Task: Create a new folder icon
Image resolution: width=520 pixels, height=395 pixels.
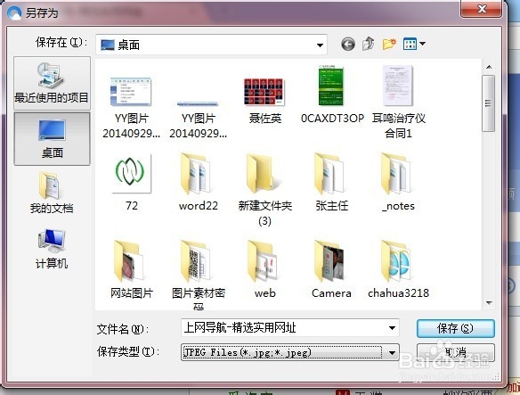Action: [389, 44]
